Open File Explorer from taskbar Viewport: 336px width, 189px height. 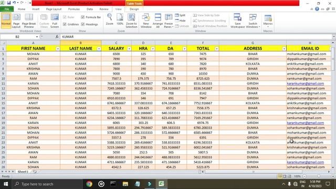coord(125,184)
